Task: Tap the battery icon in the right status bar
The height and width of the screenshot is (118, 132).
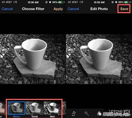Action: (x=127, y=2)
